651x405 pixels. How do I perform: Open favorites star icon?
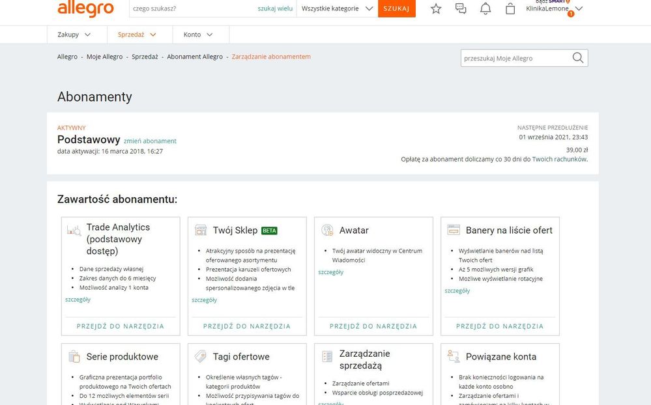436,8
